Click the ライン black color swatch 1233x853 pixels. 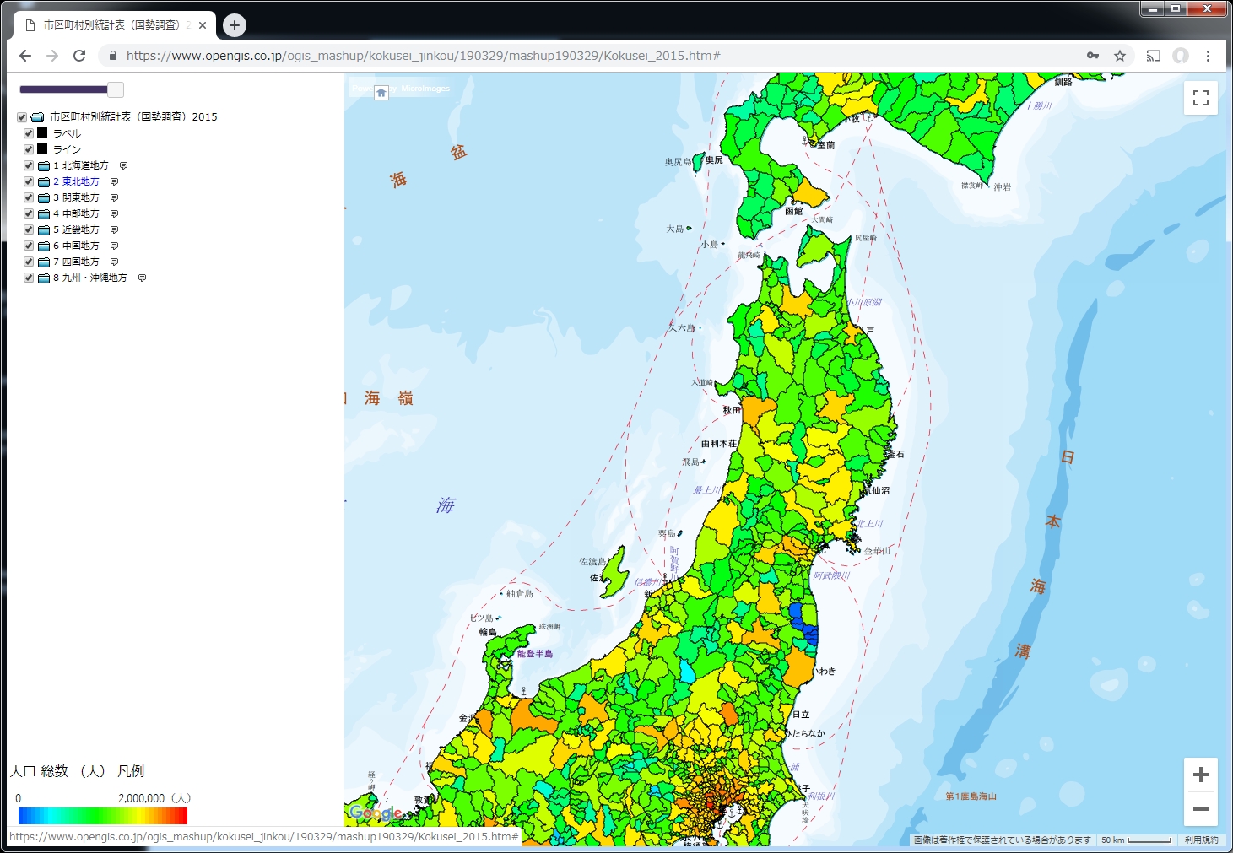[x=42, y=149]
